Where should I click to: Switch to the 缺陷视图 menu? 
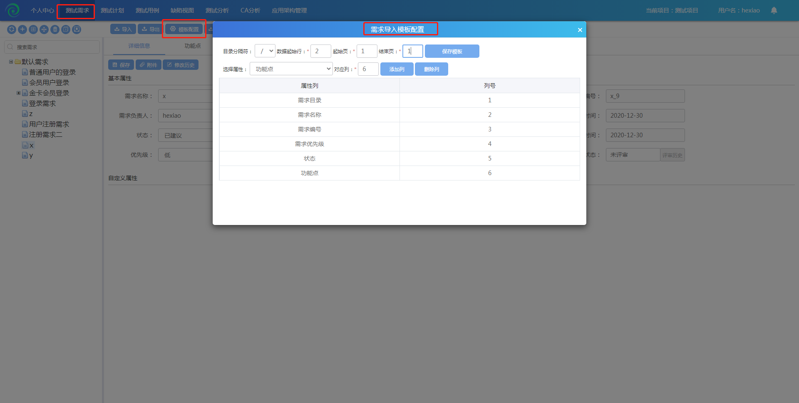[182, 10]
